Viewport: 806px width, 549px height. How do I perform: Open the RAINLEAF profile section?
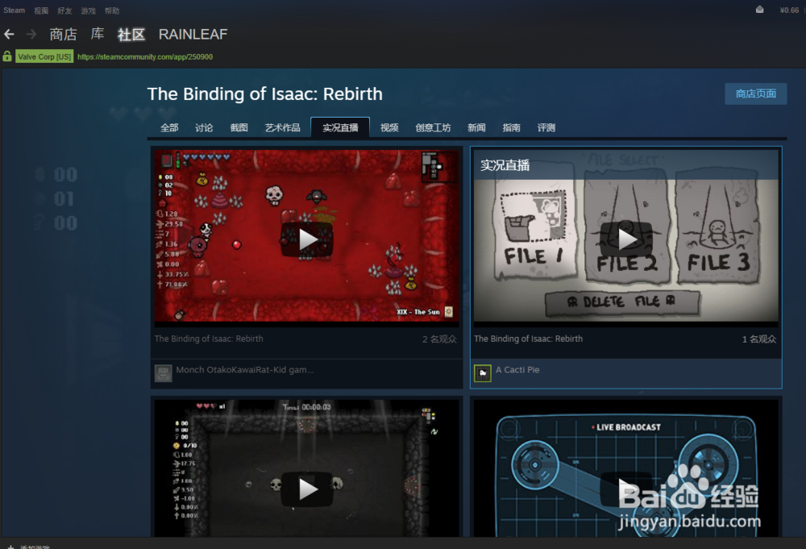(x=193, y=35)
